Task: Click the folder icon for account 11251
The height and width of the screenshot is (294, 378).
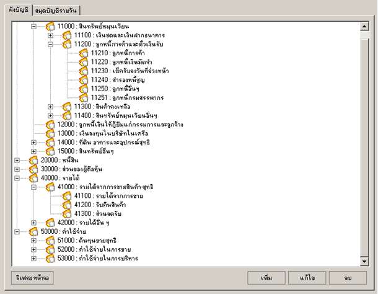Action: [x=84, y=98]
